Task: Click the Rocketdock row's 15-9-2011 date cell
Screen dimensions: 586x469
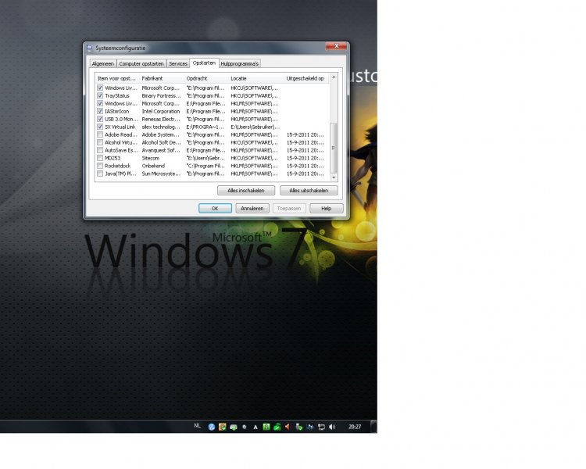Action: (x=306, y=166)
